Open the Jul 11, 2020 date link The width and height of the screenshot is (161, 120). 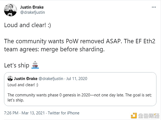77,79
